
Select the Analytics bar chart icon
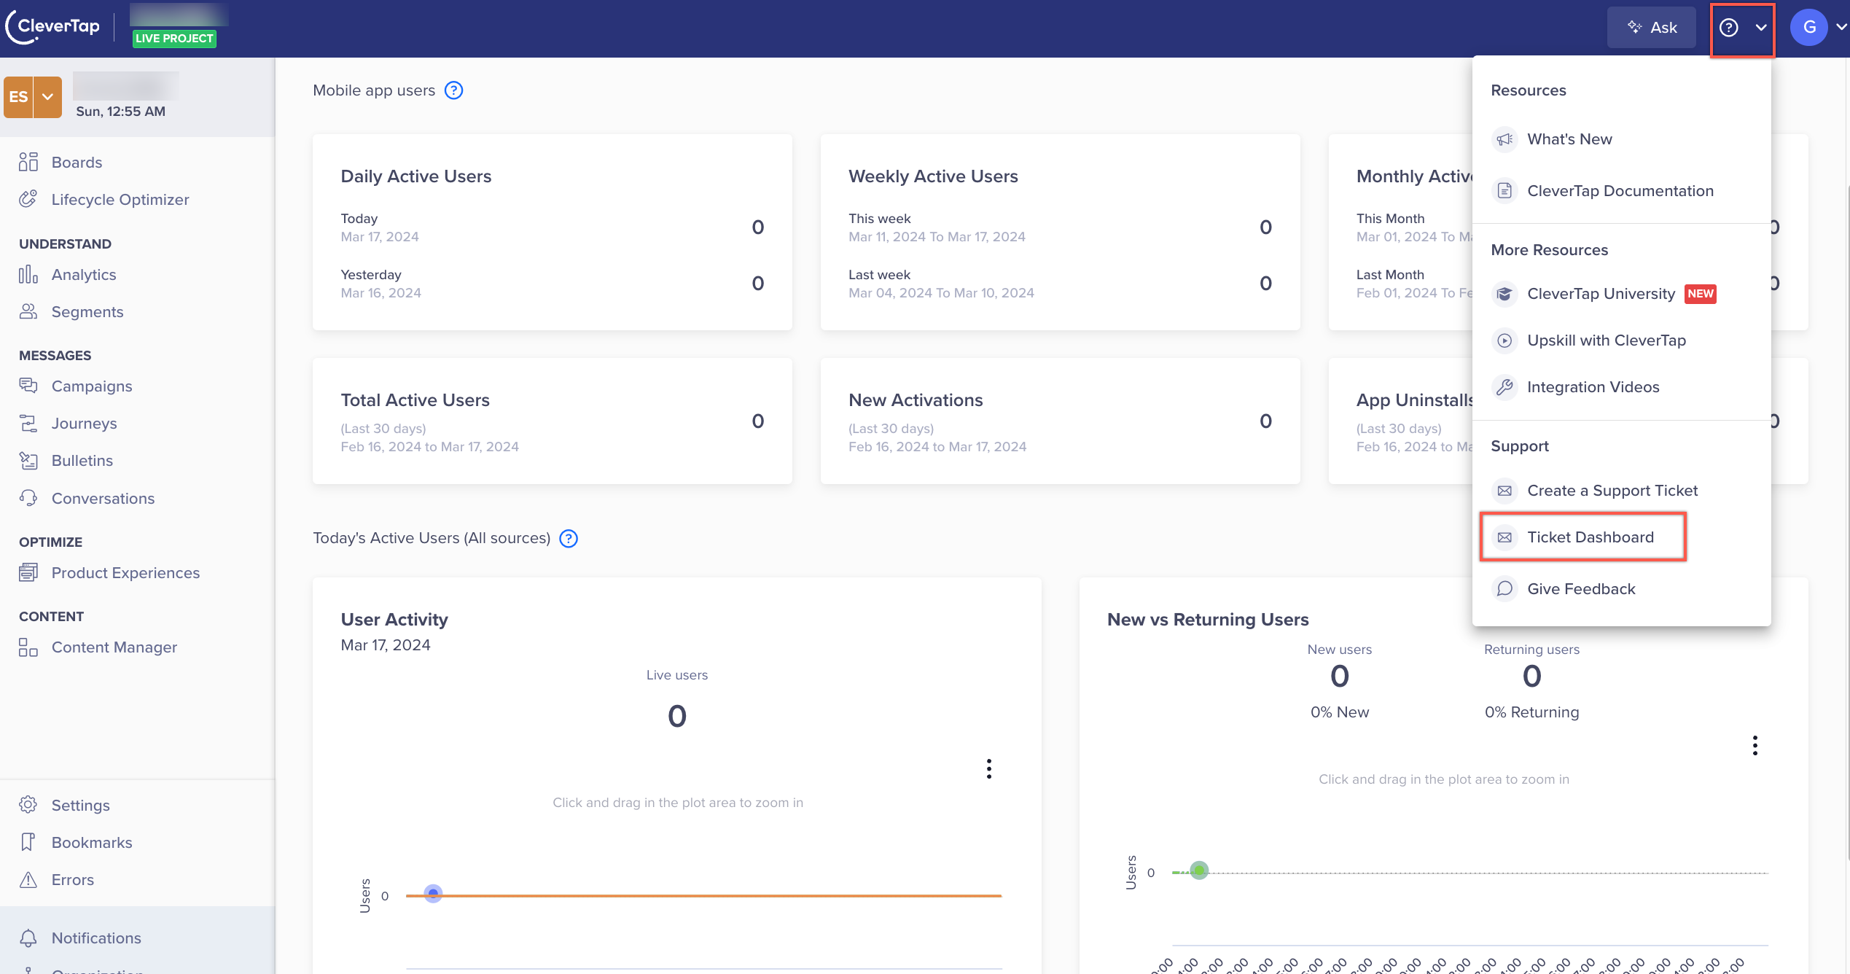click(x=28, y=274)
